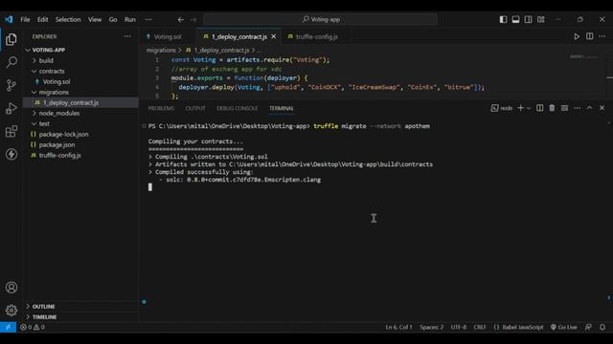Open the Manage gear icon

point(11,310)
